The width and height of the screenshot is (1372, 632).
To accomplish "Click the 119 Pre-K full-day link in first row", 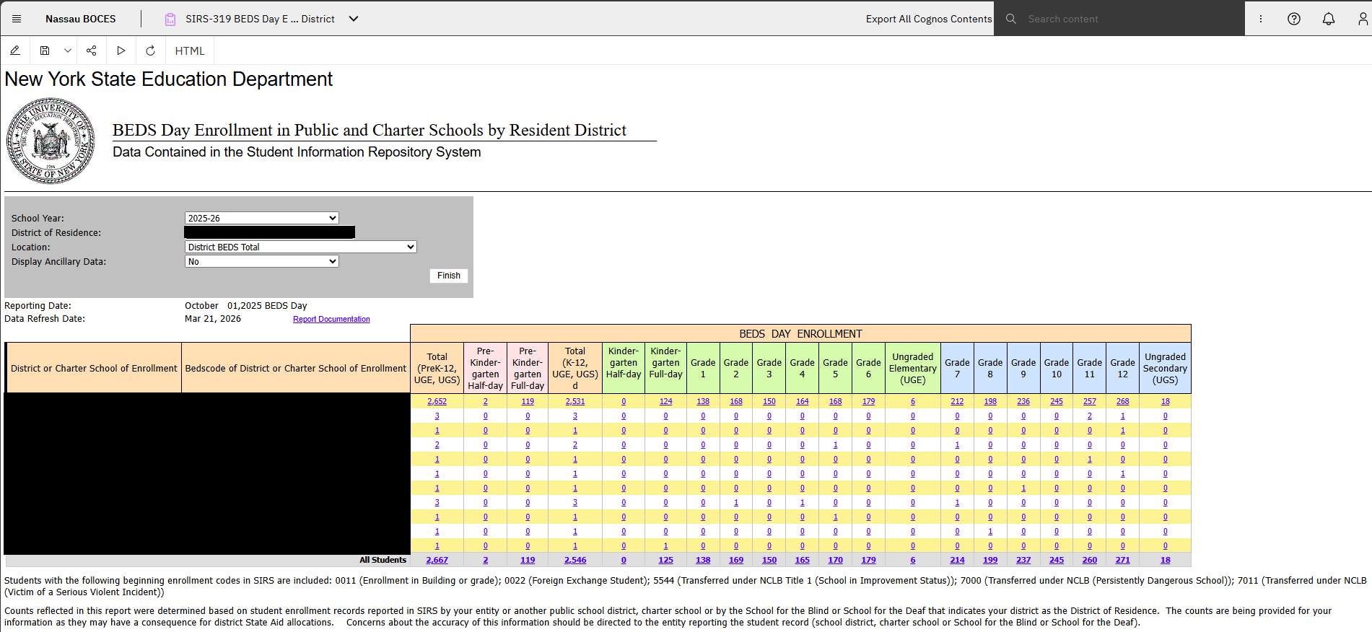I will (x=528, y=401).
